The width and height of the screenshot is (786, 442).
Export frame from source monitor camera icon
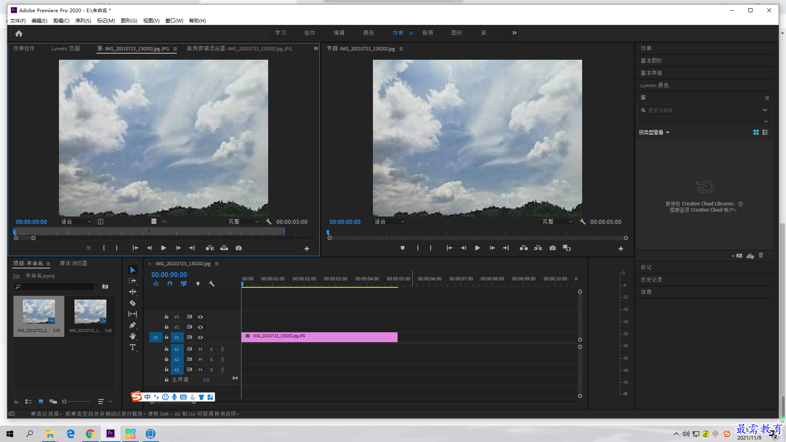pyautogui.click(x=239, y=248)
